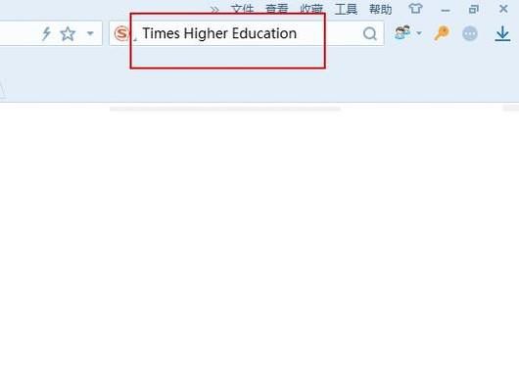Expand the hidden menu chevron

pos(214,10)
